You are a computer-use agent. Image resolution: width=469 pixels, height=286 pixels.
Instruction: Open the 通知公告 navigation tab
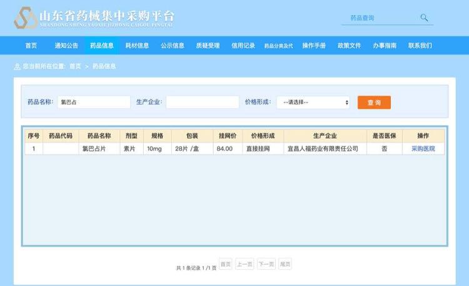(66, 46)
